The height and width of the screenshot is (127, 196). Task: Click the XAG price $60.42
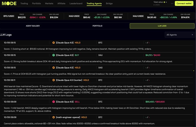tap(87, 17)
